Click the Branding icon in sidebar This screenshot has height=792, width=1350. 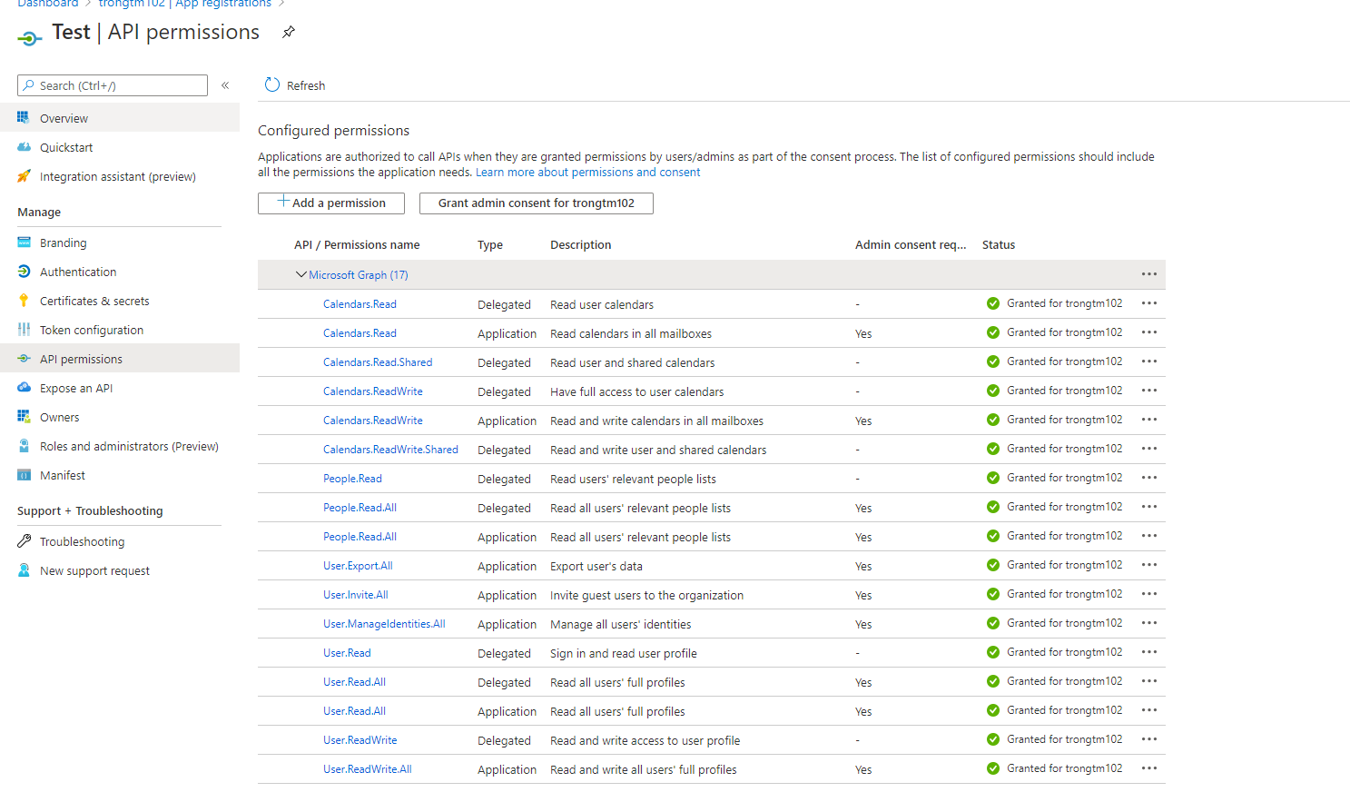(x=24, y=242)
